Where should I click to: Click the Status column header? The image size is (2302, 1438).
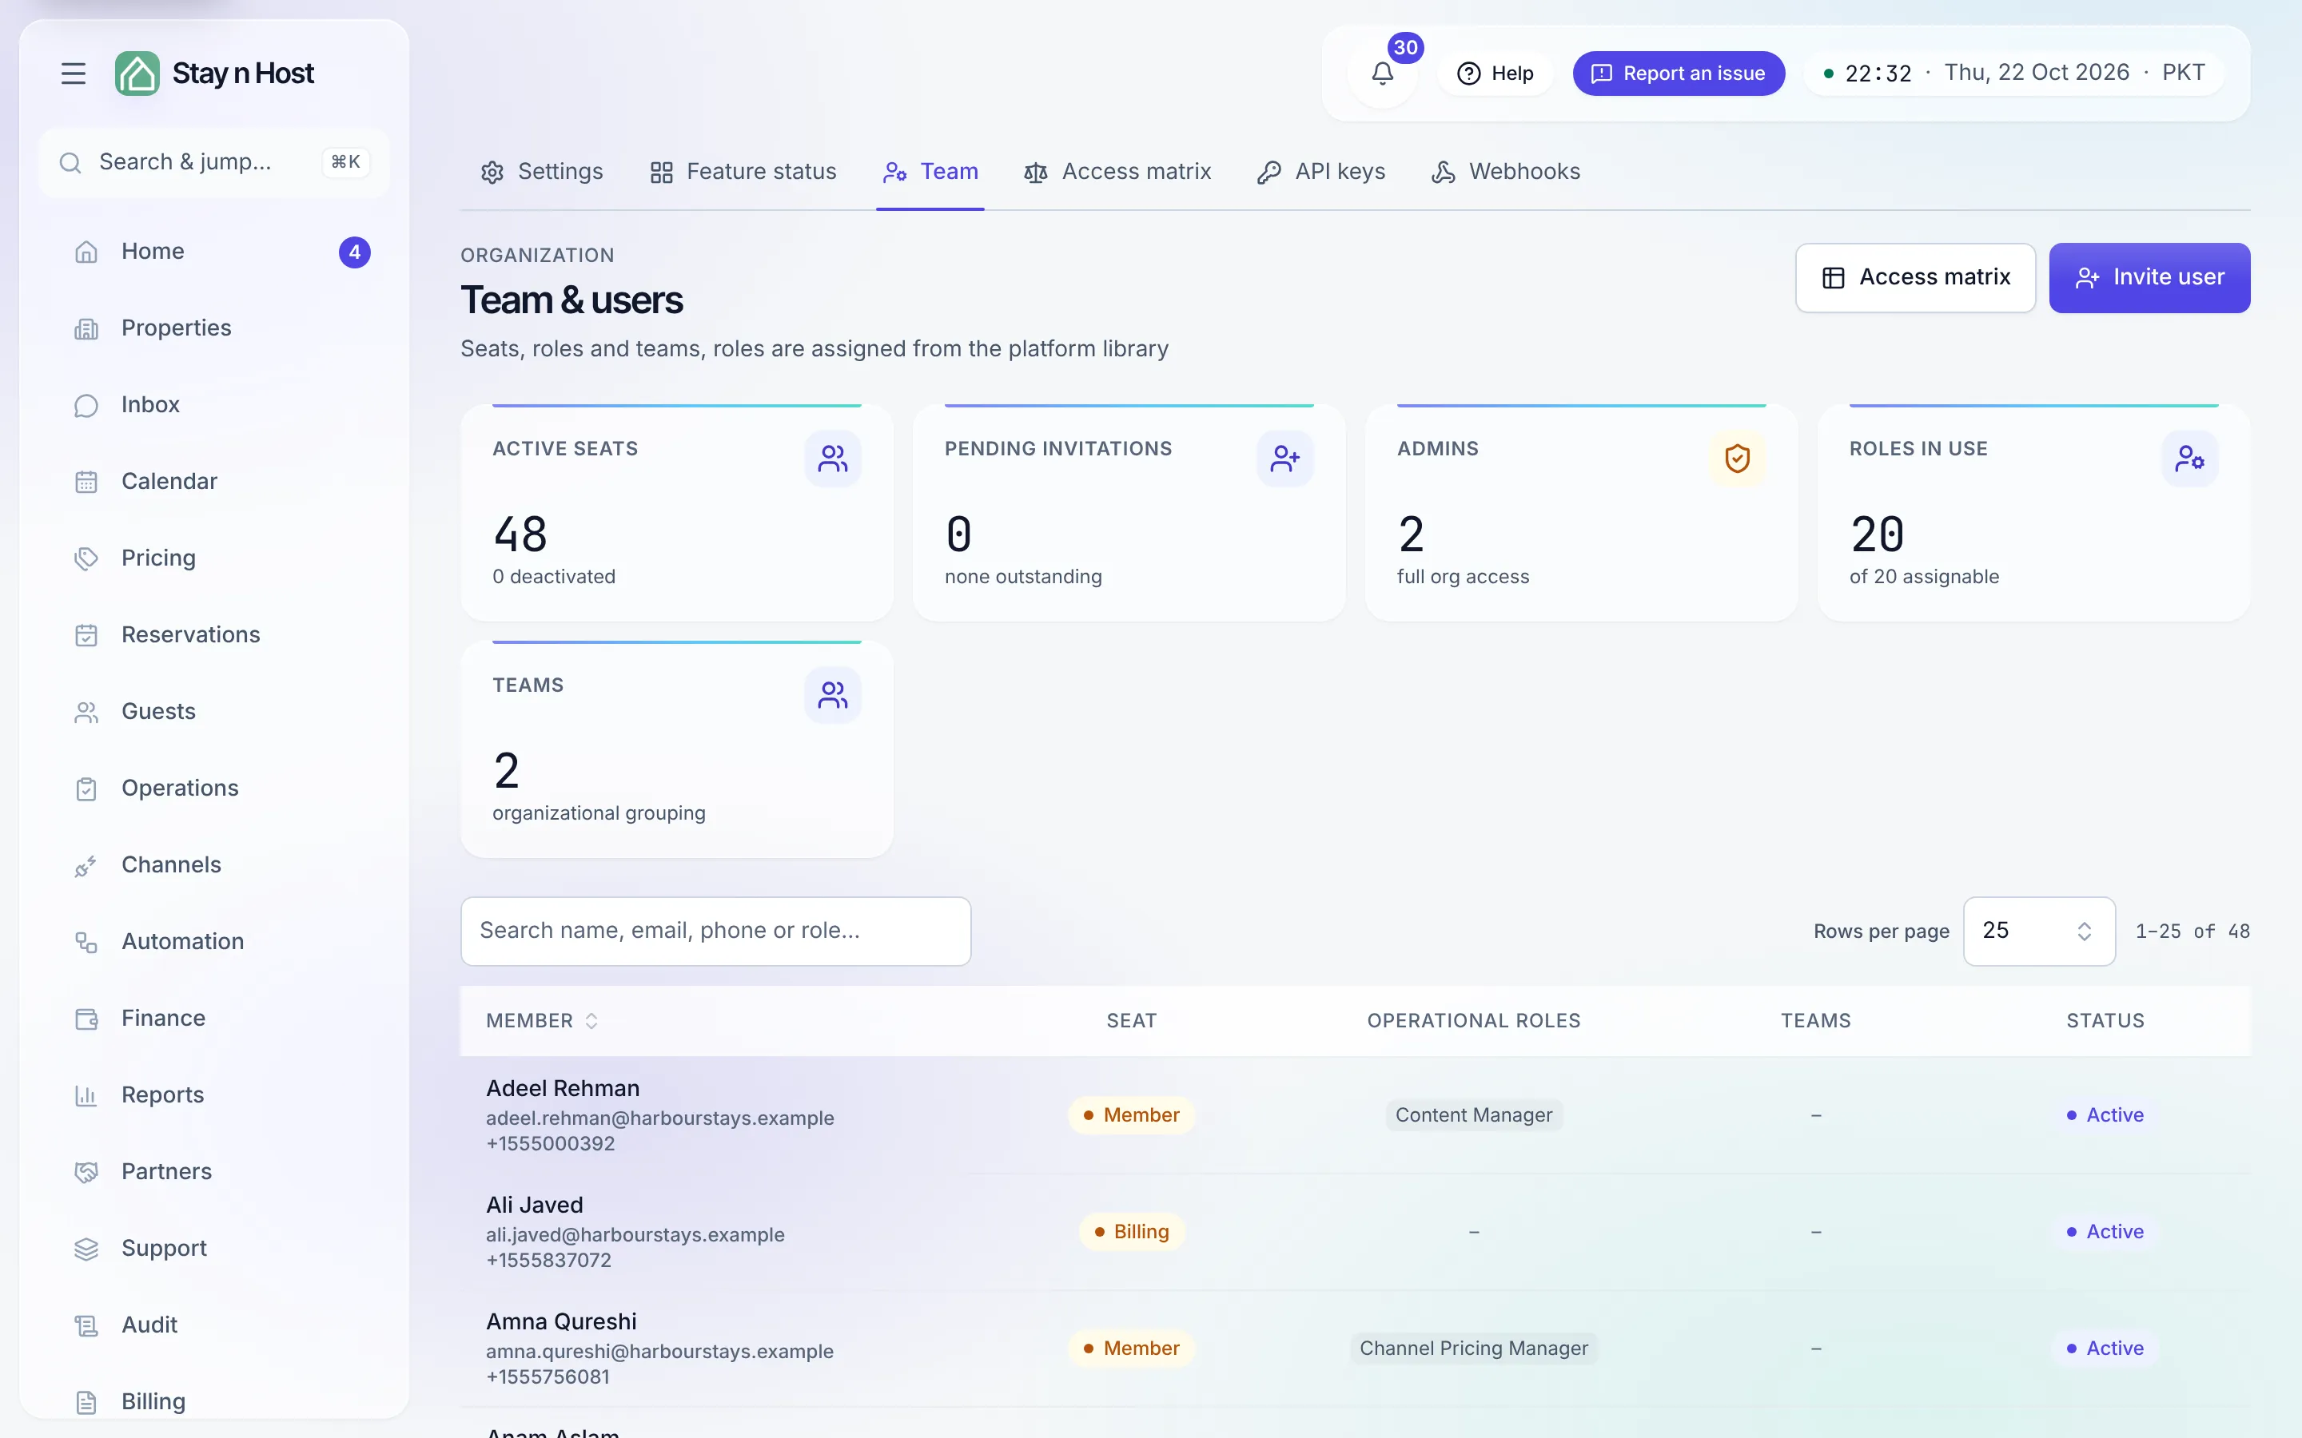(2105, 1020)
